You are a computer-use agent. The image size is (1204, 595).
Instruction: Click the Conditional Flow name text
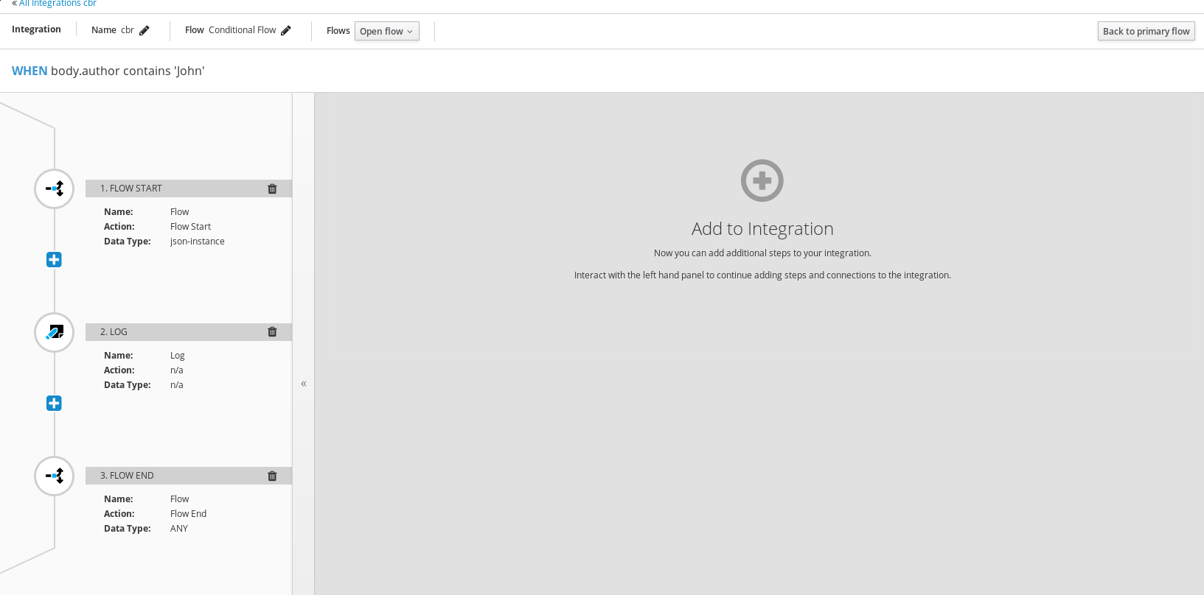tap(242, 30)
